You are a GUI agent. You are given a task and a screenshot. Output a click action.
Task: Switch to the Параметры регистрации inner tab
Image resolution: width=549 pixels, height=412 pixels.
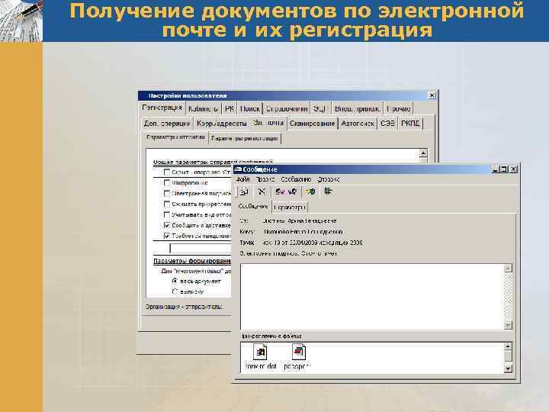(245, 138)
